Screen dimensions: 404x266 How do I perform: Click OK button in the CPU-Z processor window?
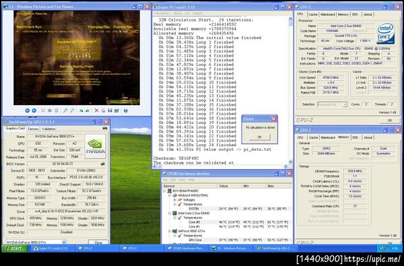[x=390, y=120]
